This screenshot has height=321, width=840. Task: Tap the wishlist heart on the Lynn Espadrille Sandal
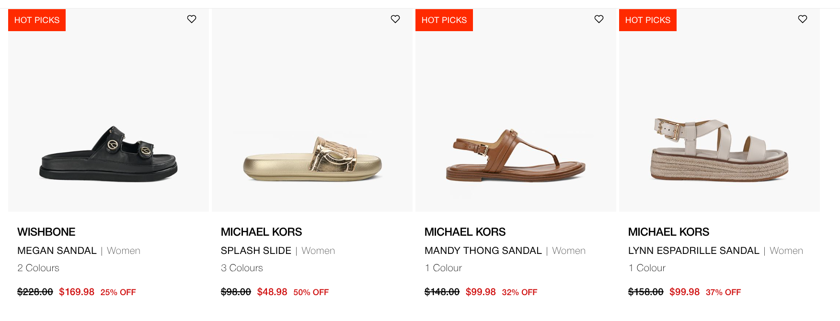click(x=802, y=19)
